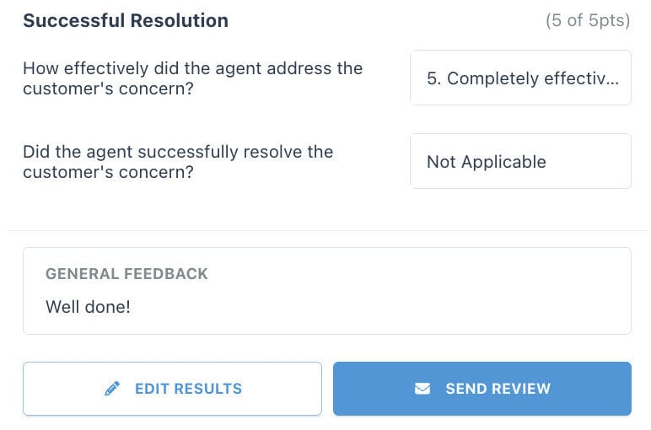Click blank right side of Not Applicable box
The width and height of the screenshot is (651, 430).
[588, 161]
